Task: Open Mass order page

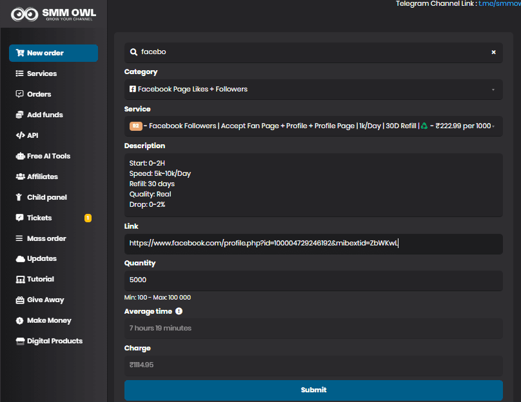Action: (46, 238)
